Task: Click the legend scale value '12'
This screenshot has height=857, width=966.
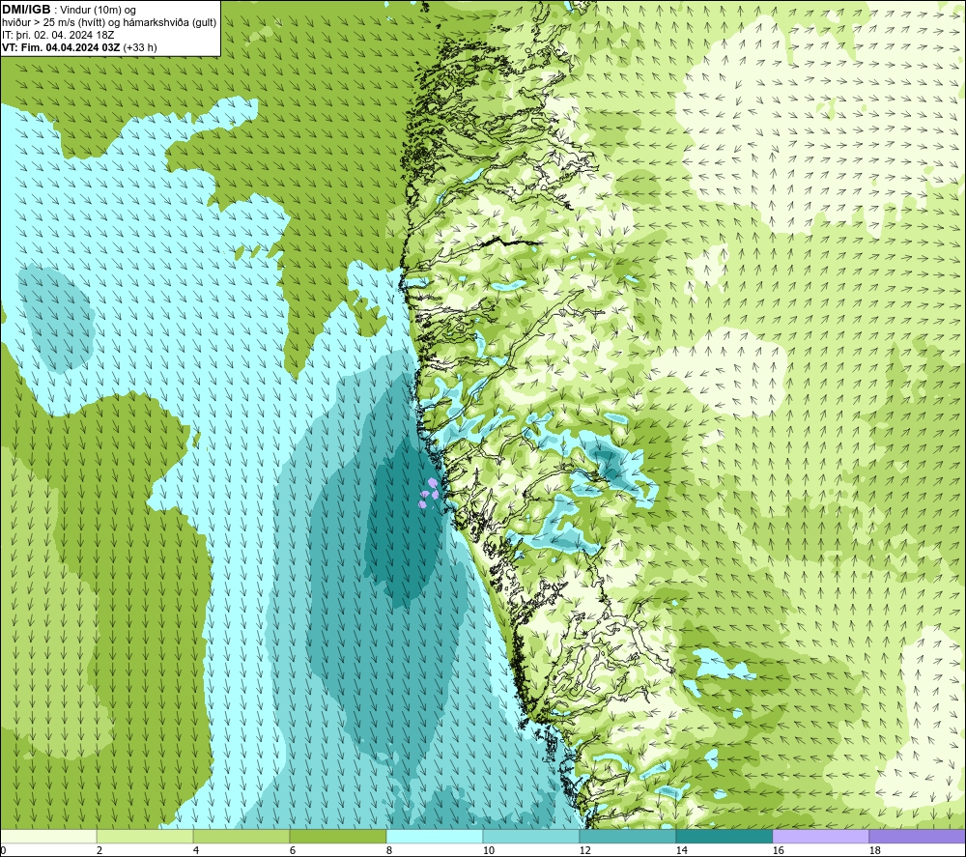Action: tap(585, 851)
